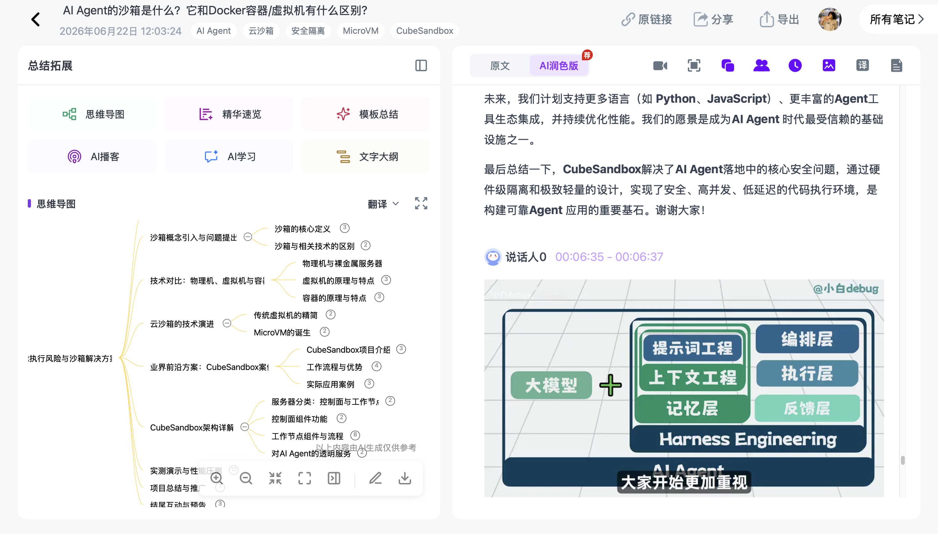The height and width of the screenshot is (534, 938).
Task: Expand the 沙箱与相关技术的区别 count badge
Action: [366, 245]
